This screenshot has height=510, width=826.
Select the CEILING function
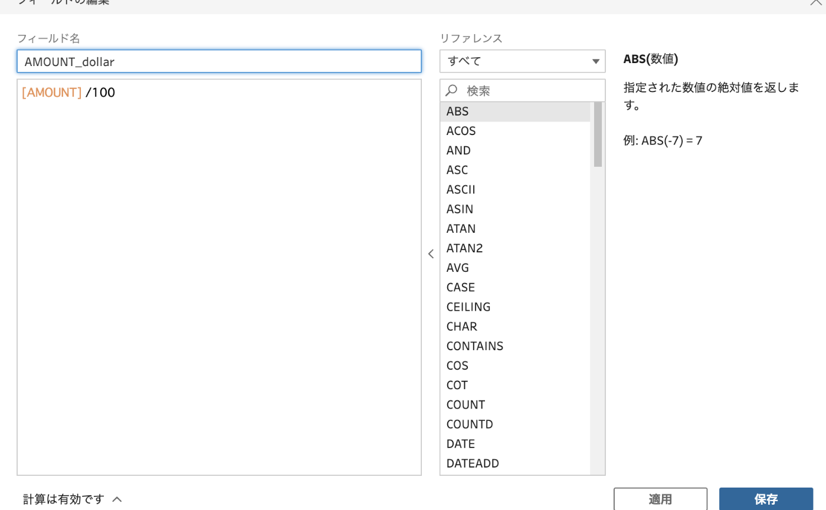pyautogui.click(x=515, y=307)
